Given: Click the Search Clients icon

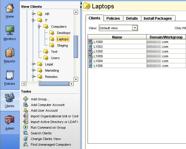Looking at the screenshot, I should click(26, 133).
